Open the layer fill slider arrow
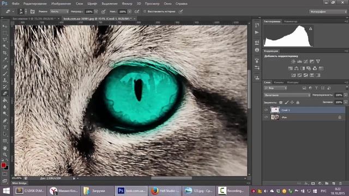 click(x=346, y=102)
